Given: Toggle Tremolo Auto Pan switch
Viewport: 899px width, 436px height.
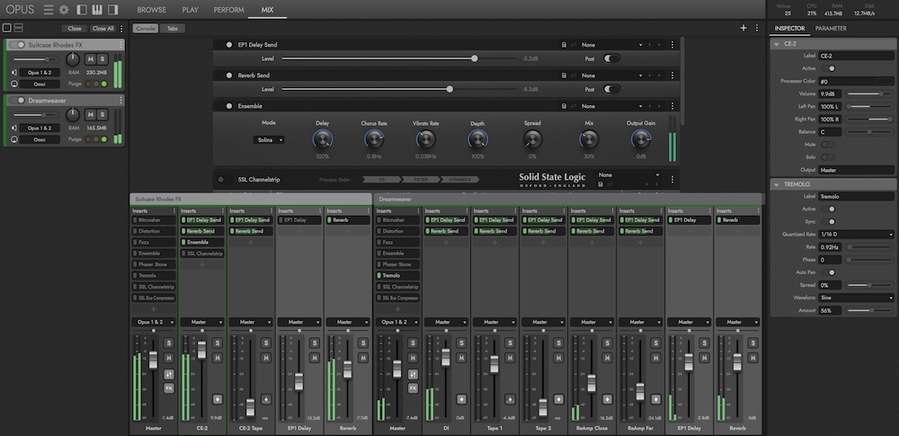Looking at the screenshot, I should pyautogui.click(x=829, y=272).
